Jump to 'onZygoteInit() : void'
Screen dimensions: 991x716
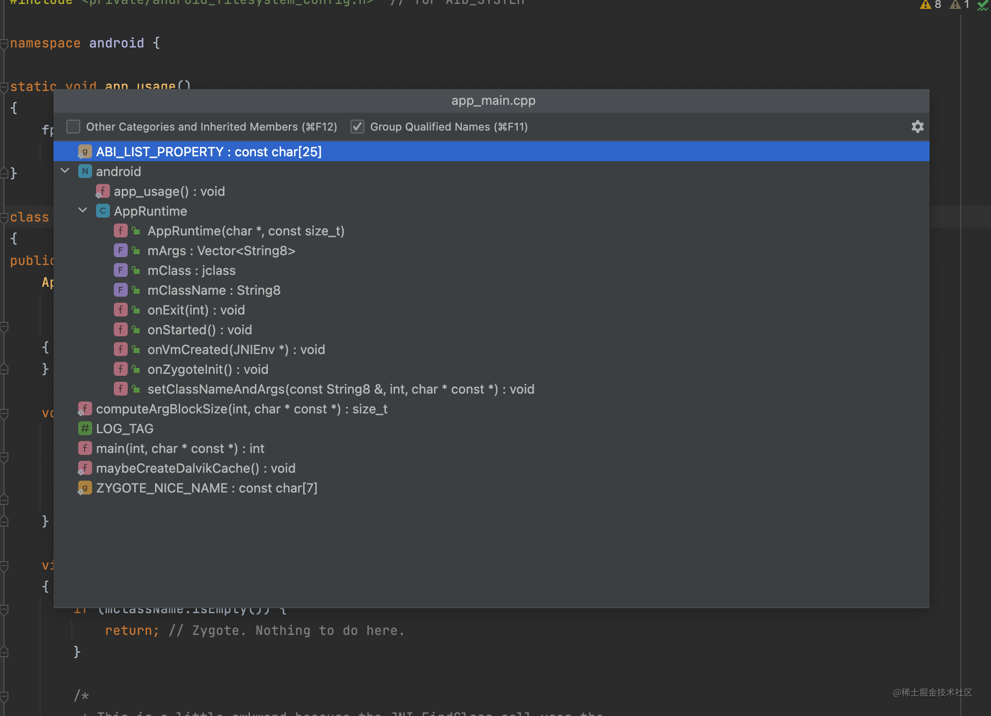(x=491, y=369)
